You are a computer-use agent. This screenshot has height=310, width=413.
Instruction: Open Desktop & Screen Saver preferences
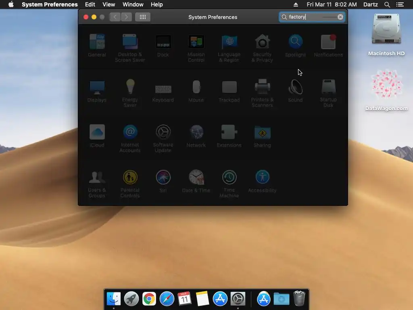(130, 48)
